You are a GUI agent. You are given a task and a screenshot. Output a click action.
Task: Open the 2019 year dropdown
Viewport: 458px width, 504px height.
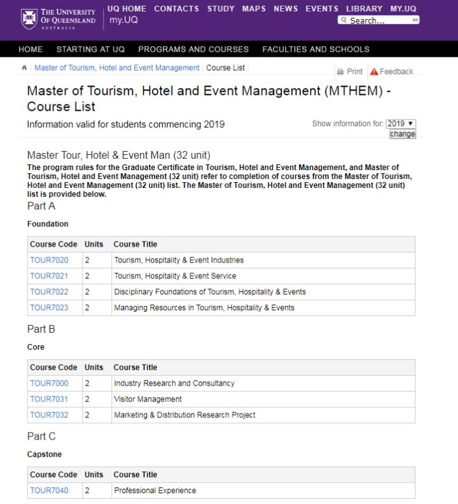coord(401,124)
